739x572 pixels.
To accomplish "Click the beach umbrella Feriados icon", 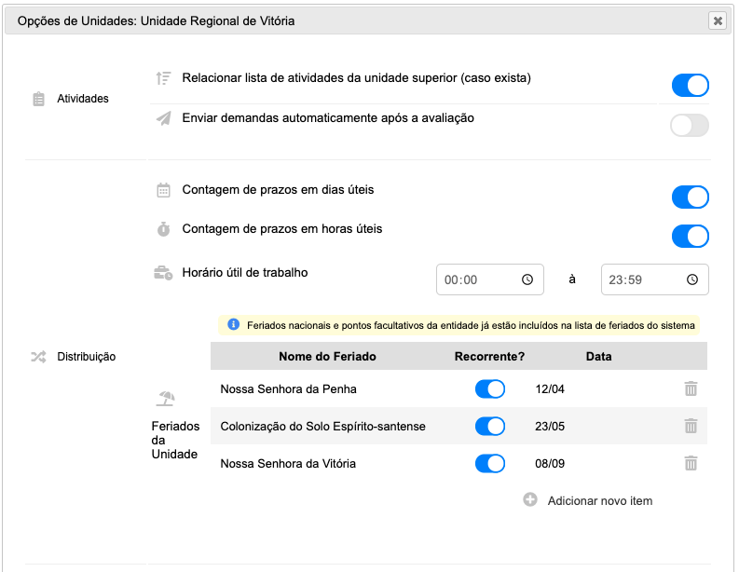I will pos(166,399).
